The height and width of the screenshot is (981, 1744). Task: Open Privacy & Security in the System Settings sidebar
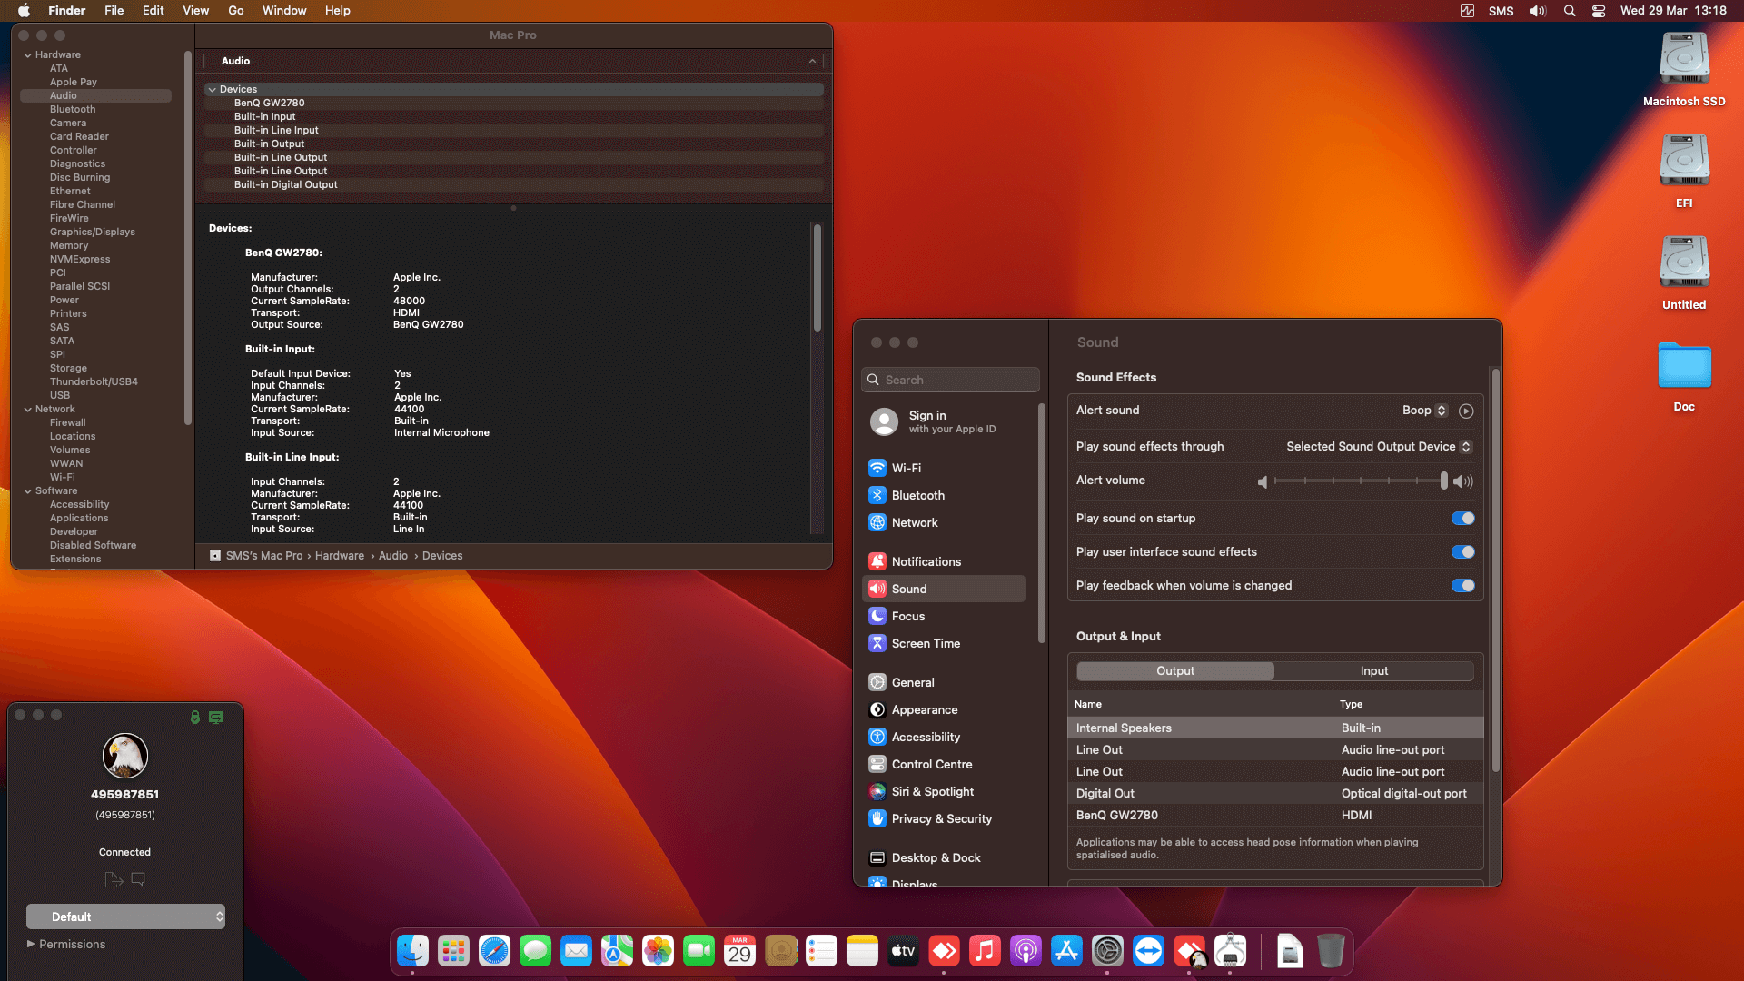[x=943, y=818]
